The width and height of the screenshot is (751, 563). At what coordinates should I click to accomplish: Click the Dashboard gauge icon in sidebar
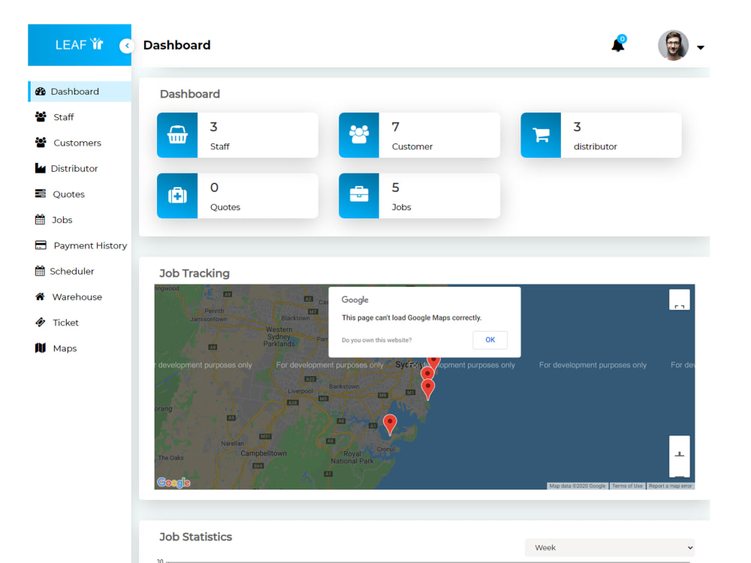pos(41,92)
